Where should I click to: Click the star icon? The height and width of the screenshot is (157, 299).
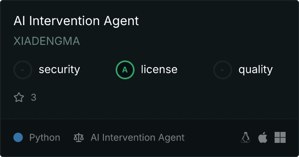click(19, 97)
